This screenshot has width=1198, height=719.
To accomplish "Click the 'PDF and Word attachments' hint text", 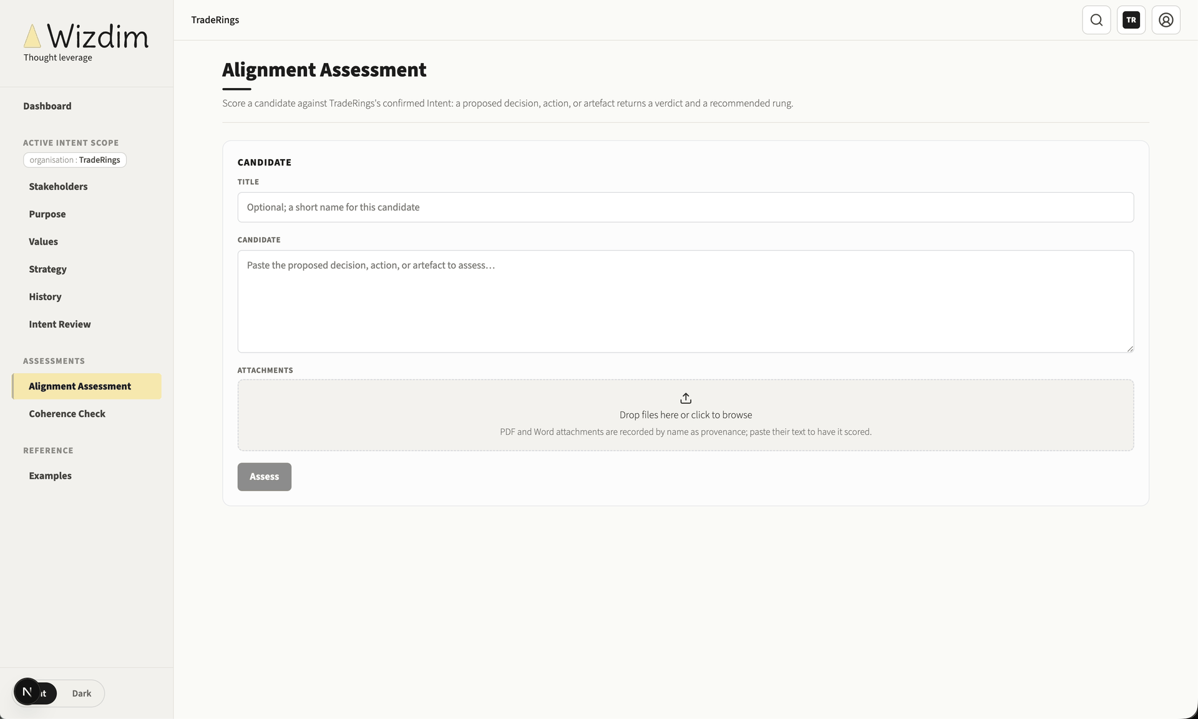I will point(686,432).
